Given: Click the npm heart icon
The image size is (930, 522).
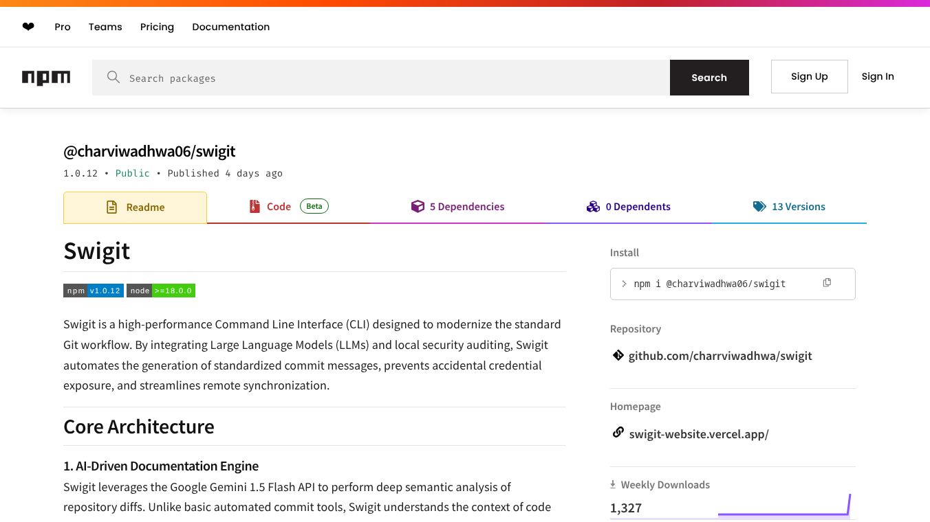Looking at the screenshot, I should pyautogui.click(x=28, y=27).
